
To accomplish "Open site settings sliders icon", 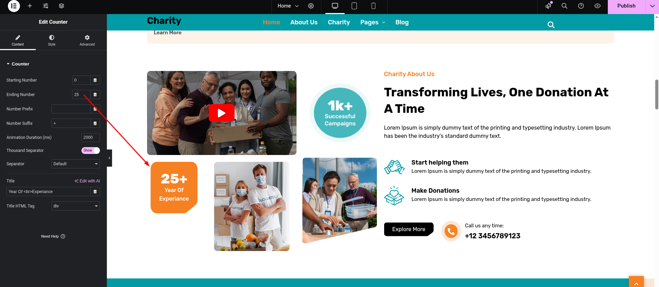I will pos(46,6).
